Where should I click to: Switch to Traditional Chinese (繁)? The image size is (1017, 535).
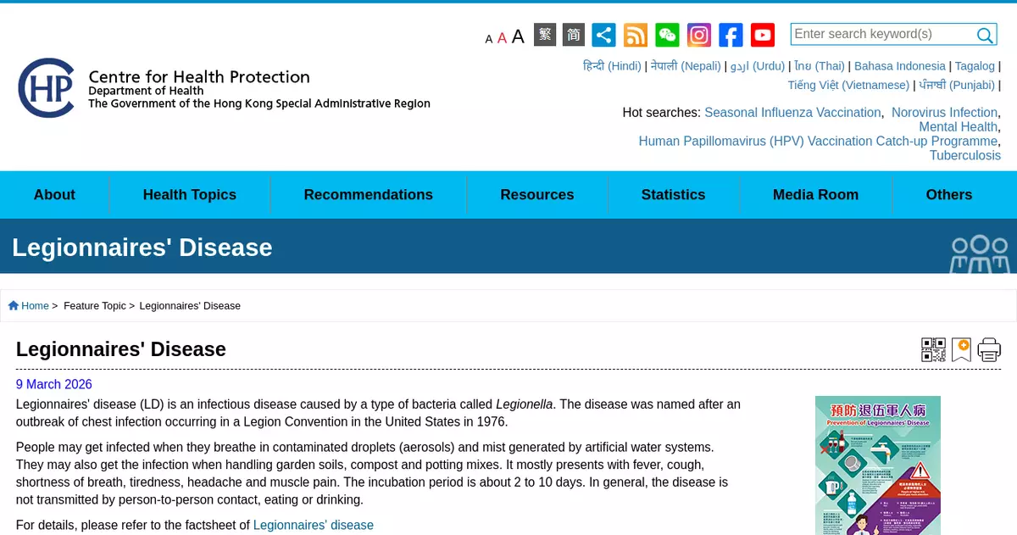pos(545,35)
